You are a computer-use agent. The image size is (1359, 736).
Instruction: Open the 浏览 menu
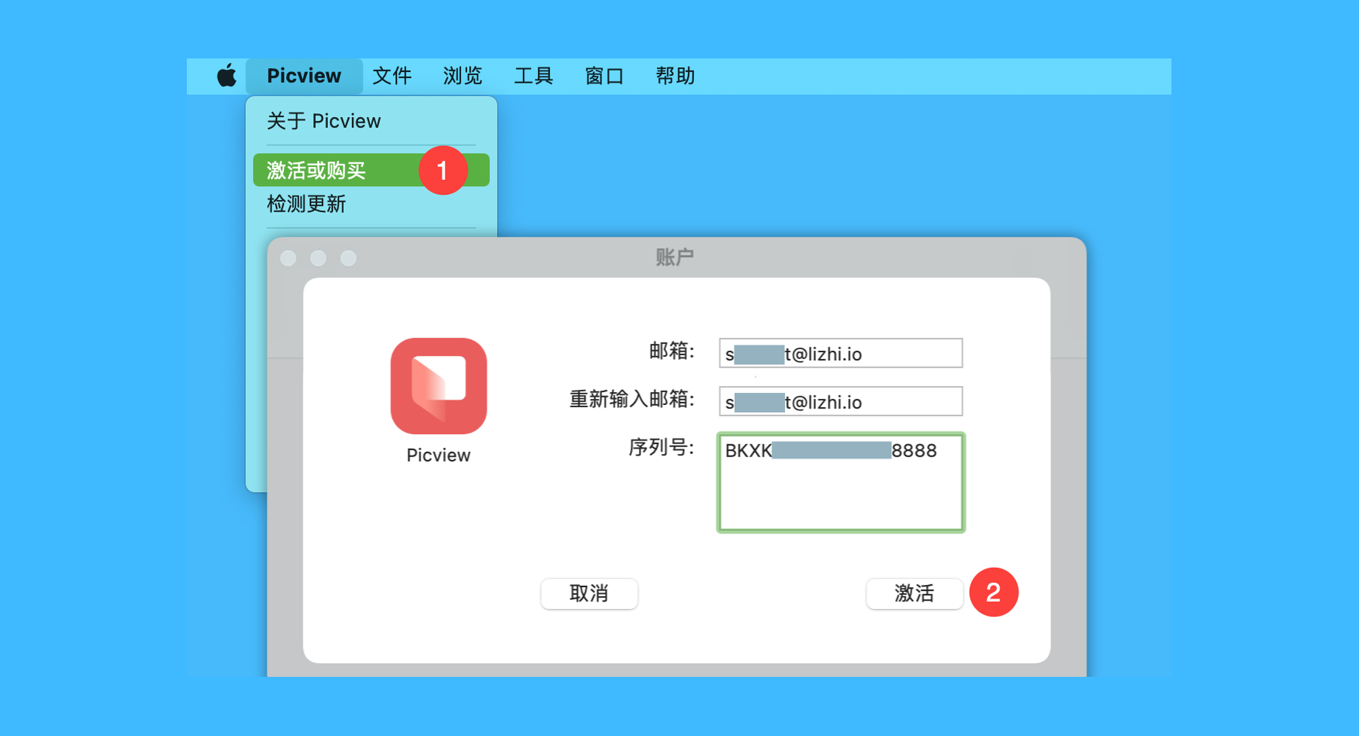463,75
